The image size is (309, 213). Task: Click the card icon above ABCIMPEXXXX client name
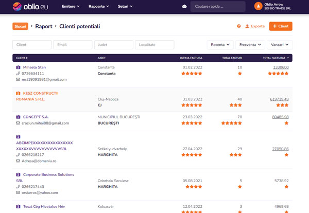tap(18, 137)
